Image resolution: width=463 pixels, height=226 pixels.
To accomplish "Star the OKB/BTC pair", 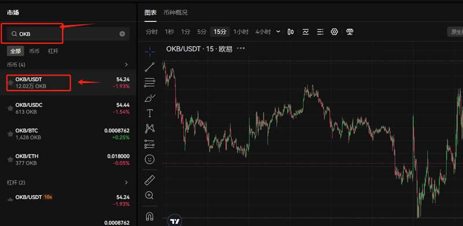I will tap(10, 134).
